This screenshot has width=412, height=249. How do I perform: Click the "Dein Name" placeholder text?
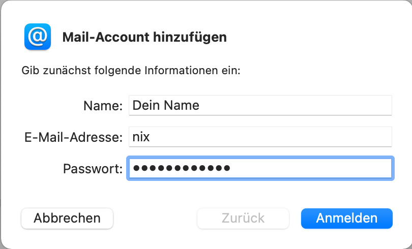(x=166, y=106)
